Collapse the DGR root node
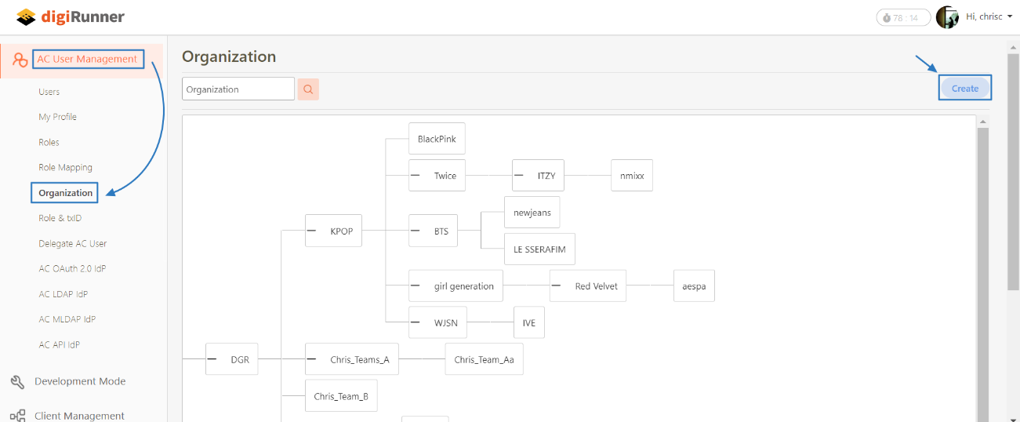 point(212,359)
